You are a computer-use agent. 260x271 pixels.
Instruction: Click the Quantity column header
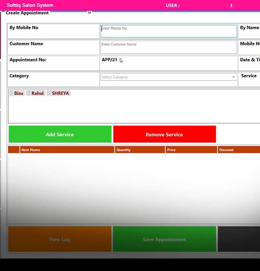140,150
